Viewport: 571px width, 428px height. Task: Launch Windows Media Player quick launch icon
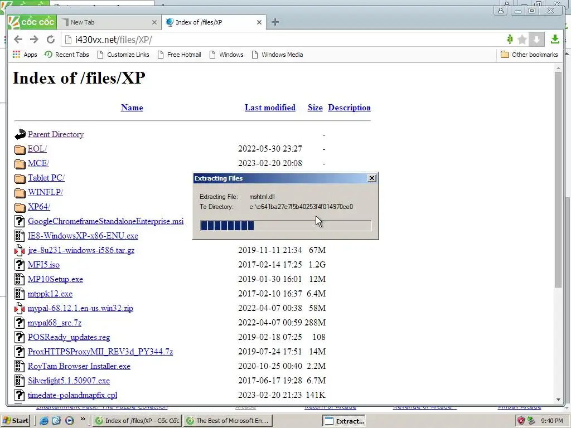pyautogui.click(x=69, y=421)
